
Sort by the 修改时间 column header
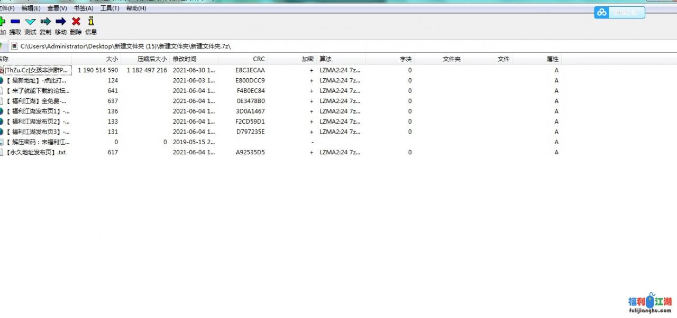(x=185, y=59)
